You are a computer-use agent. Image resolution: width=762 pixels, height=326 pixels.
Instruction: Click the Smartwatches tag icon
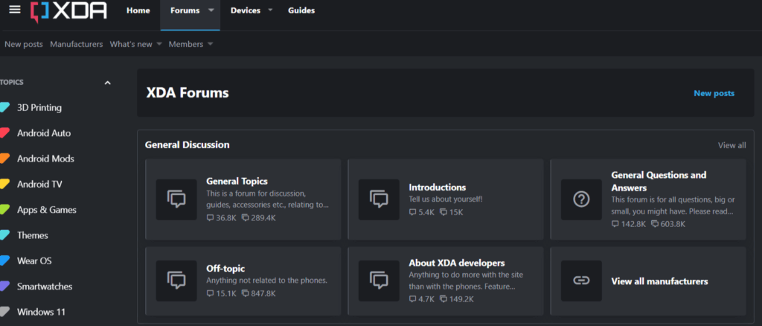(4, 287)
